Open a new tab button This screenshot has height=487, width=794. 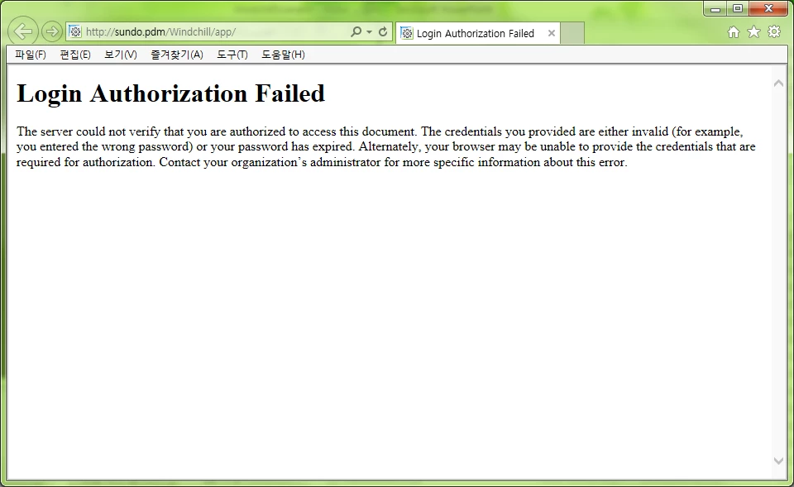[x=572, y=33]
